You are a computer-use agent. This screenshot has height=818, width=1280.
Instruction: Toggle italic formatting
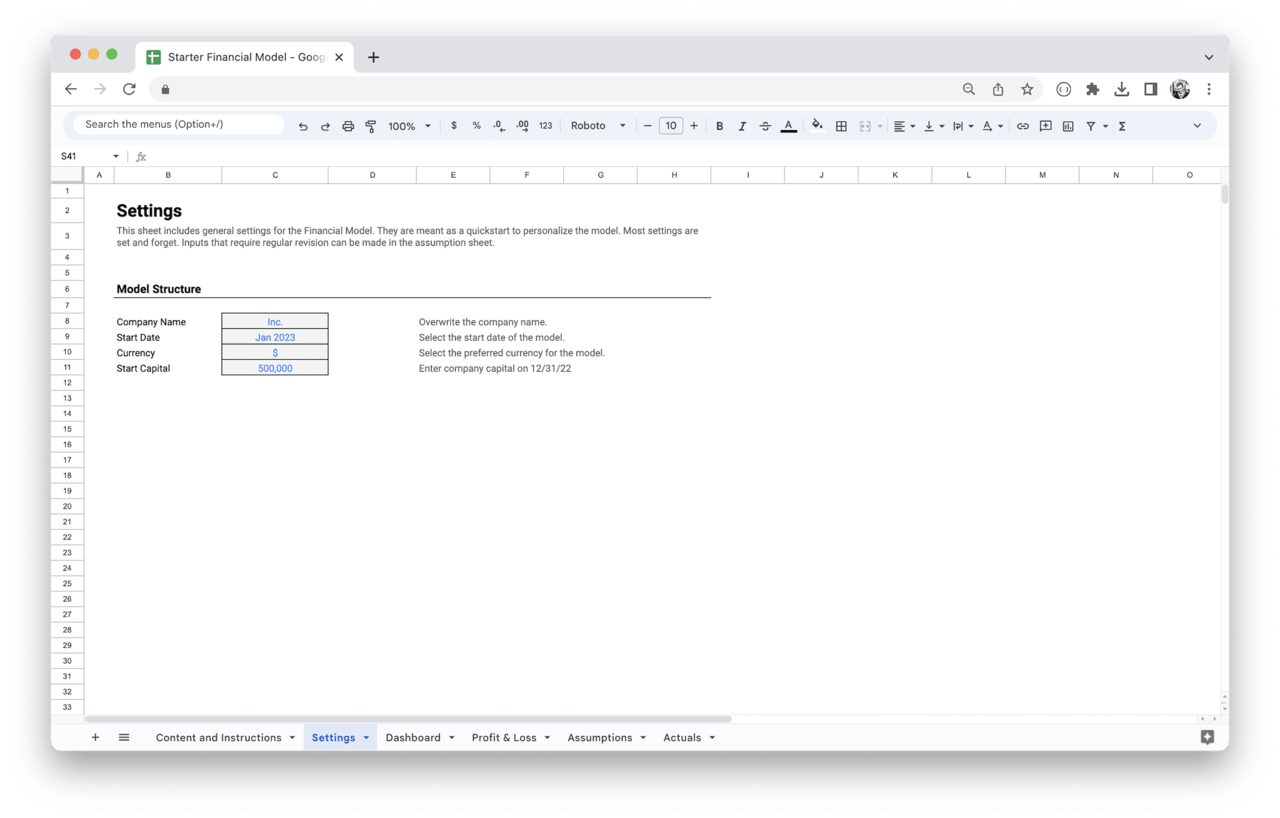tap(742, 126)
